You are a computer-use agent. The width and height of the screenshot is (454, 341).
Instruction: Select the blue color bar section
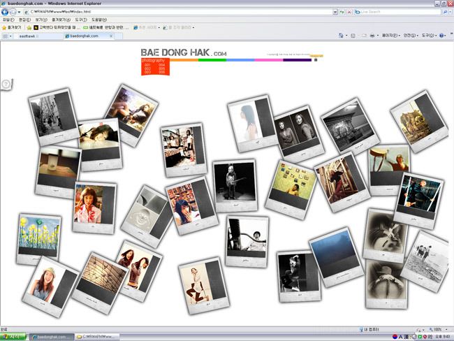point(240,60)
